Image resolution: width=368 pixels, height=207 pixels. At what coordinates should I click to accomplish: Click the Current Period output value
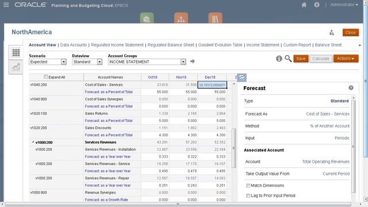(x=336, y=174)
